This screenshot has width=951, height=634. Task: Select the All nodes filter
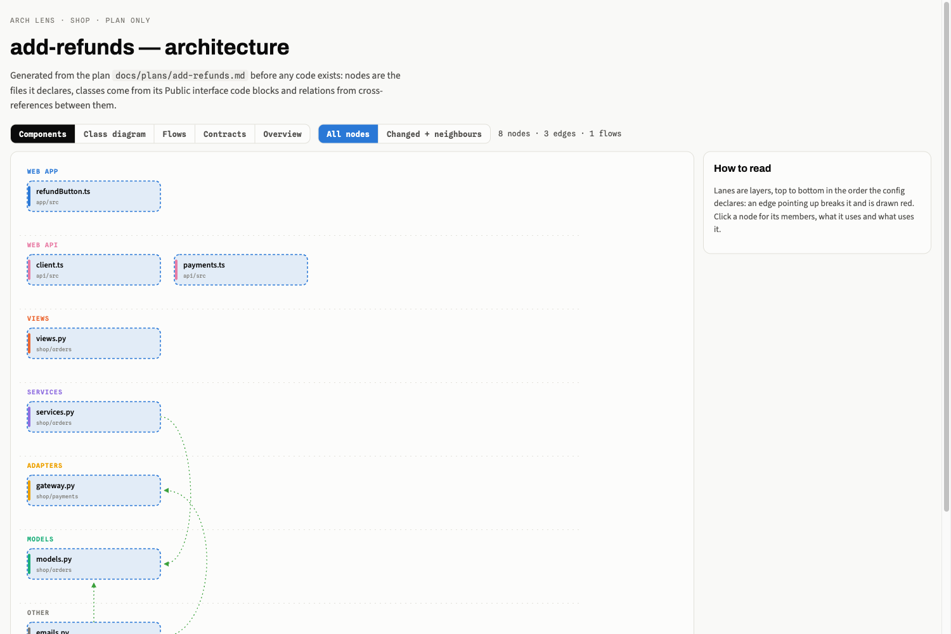pyautogui.click(x=348, y=134)
